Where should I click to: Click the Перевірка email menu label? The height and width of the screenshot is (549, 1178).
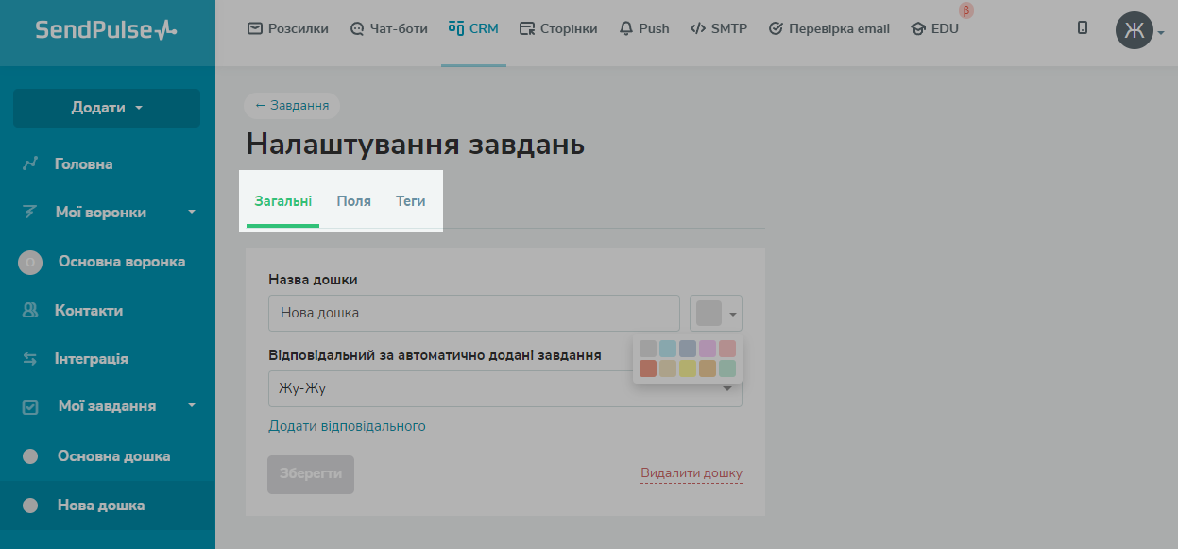[839, 28]
